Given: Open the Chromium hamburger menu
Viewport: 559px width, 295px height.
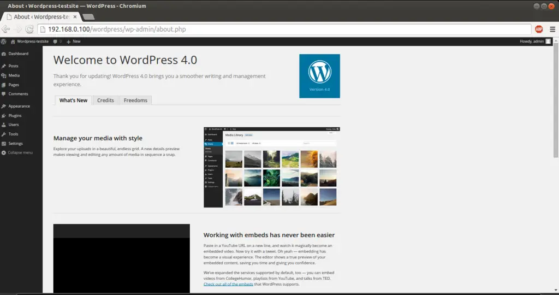Looking at the screenshot, I should point(552,29).
